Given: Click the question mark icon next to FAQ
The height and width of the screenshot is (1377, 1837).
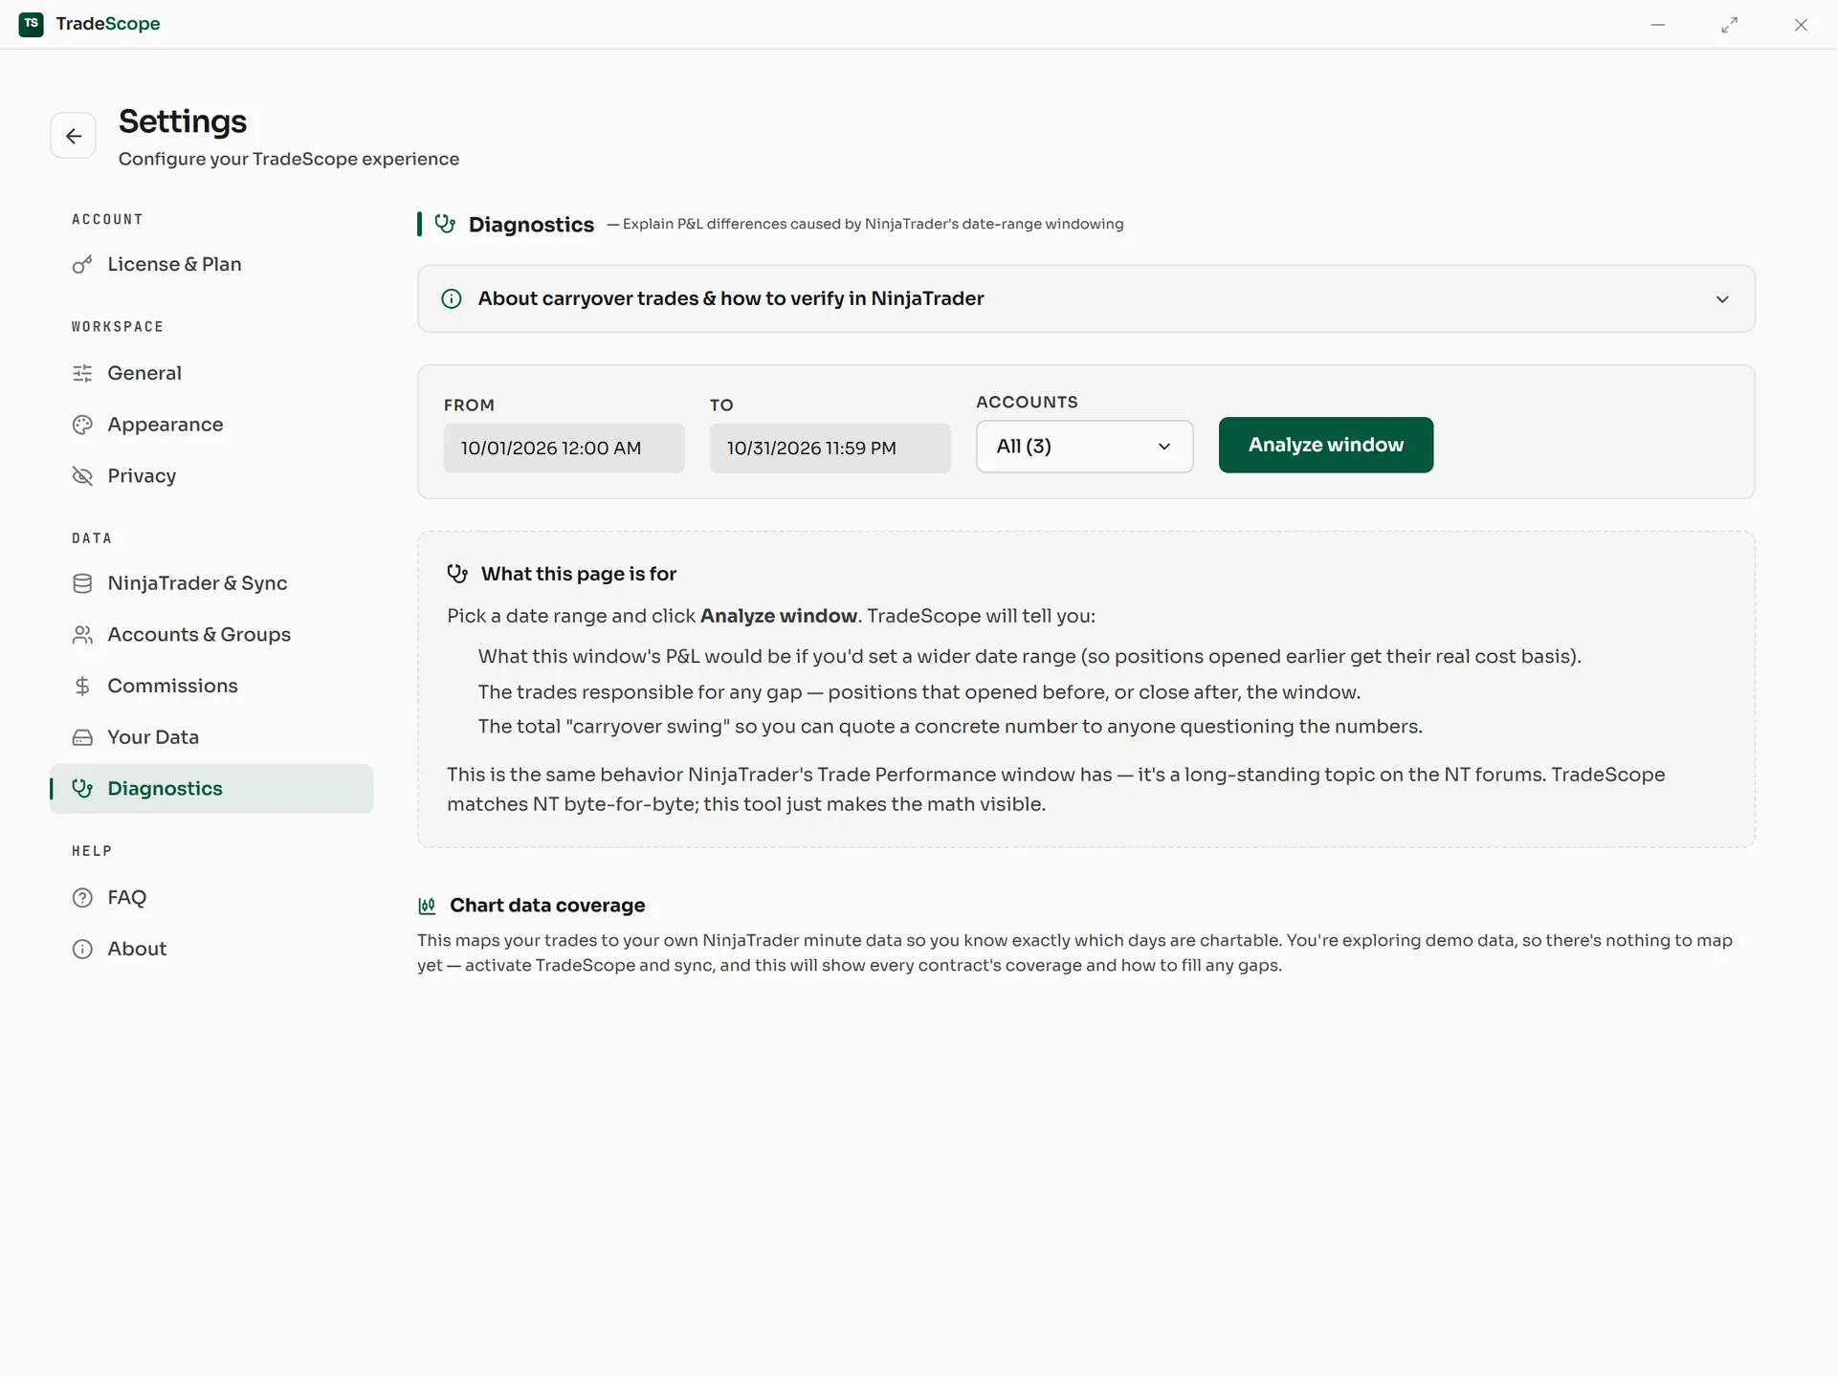Looking at the screenshot, I should click(x=82, y=897).
